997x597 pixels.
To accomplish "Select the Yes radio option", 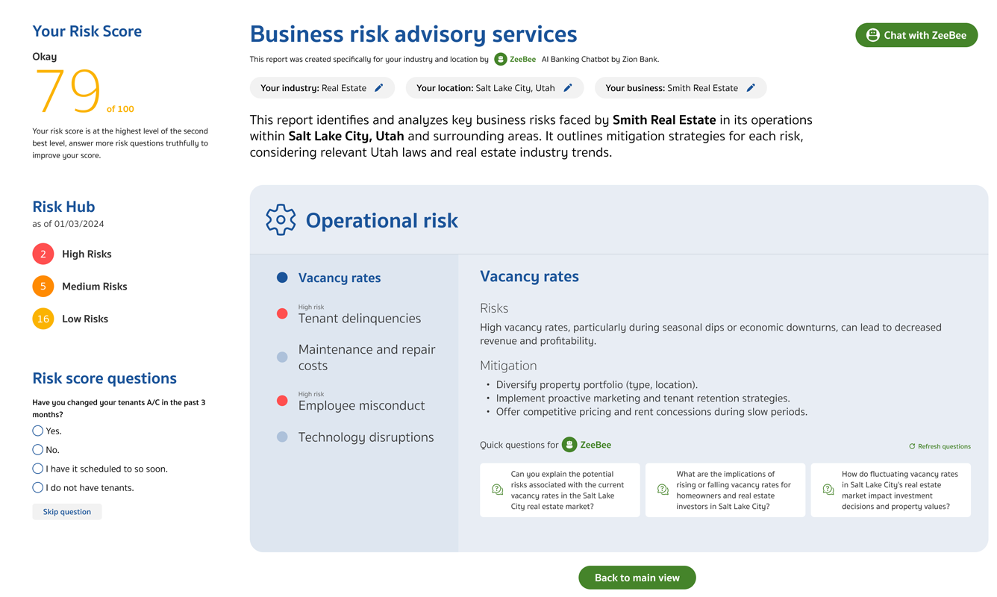I will tap(38, 431).
